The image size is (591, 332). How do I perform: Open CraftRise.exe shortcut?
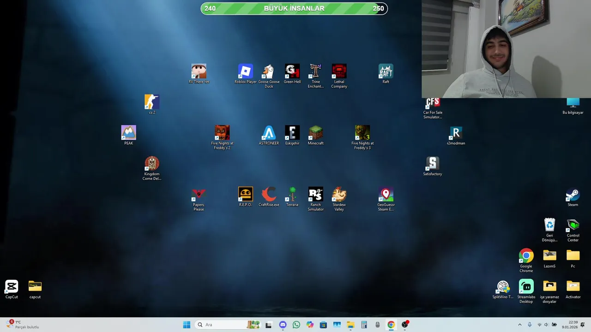(269, 197)
